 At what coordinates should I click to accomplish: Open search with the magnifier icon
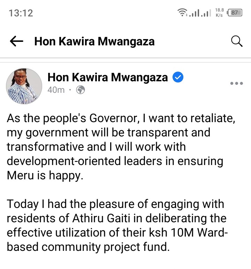[x=237, y=41]
